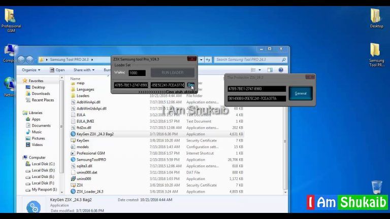Change view layout icon in Explorer
Viewport: 390px width, 219px height.
click(253, 70)
